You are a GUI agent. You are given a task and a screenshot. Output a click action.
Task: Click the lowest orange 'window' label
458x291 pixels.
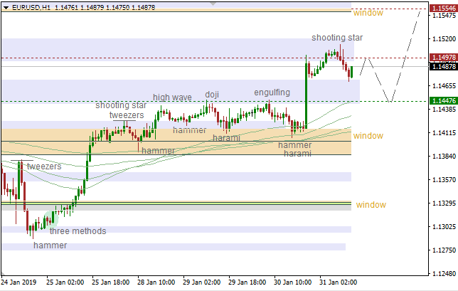[371, 205]
